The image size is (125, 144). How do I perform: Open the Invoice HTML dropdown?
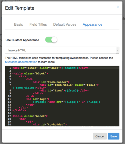62,50
